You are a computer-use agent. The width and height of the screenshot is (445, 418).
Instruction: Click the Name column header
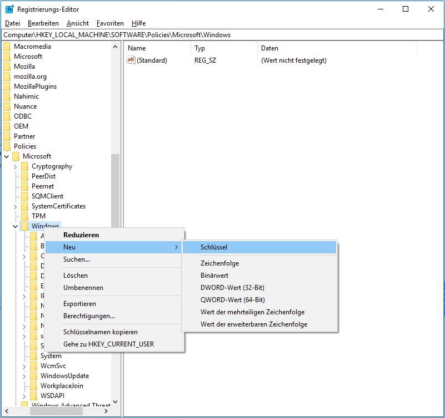[158, 48]
